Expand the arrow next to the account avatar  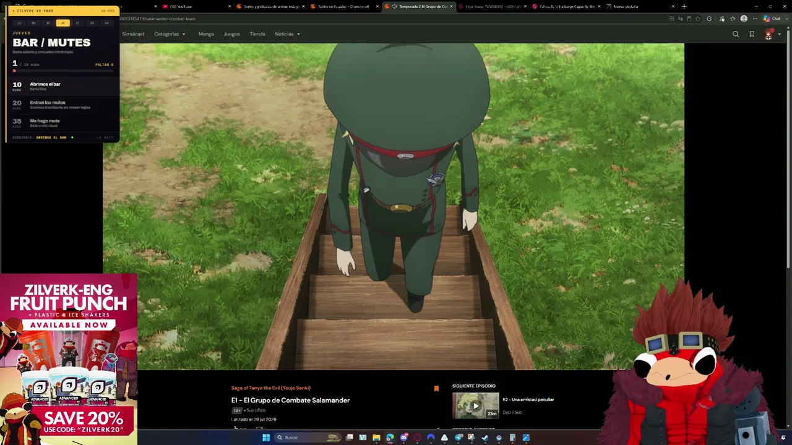point(779,35)
